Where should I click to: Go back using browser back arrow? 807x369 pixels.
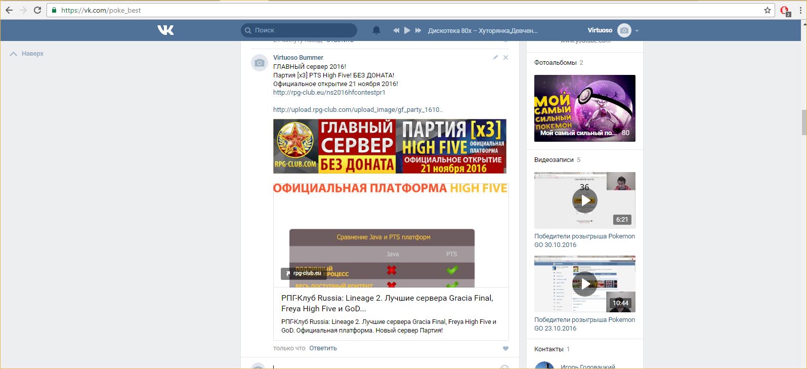pos(9,10)
